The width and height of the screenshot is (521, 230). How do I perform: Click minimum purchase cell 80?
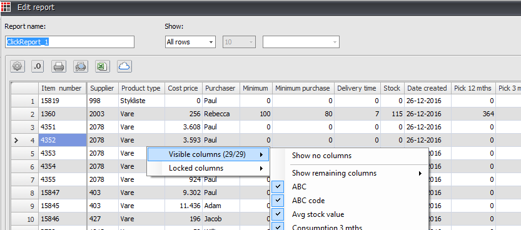[x=303, y=114]
